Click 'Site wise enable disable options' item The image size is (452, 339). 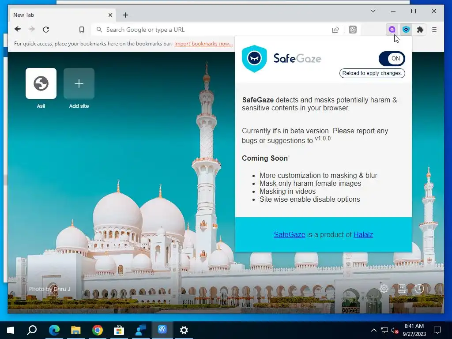309,200
